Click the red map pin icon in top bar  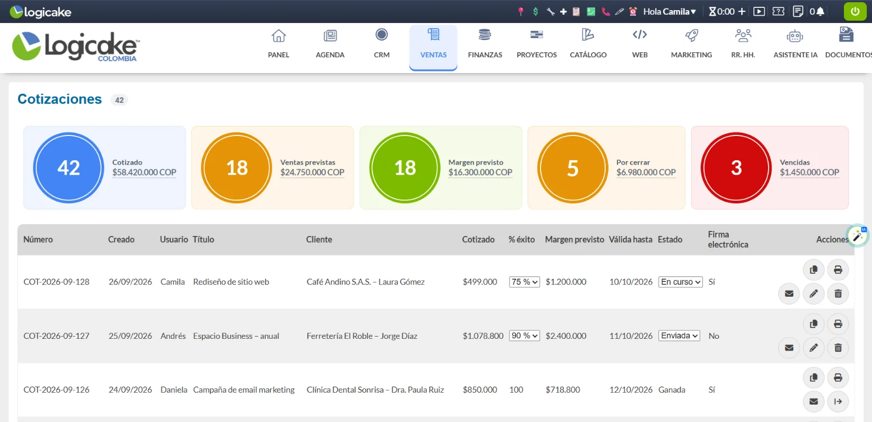(x=521, y=11)
